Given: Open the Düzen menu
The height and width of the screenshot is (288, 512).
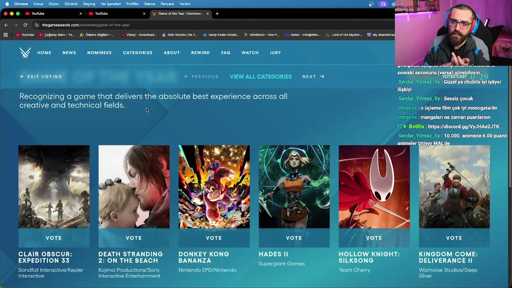Looking at the screenshot, I should point(54,4).
